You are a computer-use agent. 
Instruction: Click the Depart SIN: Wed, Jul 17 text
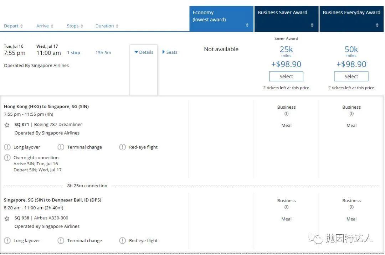pos(37,170)
